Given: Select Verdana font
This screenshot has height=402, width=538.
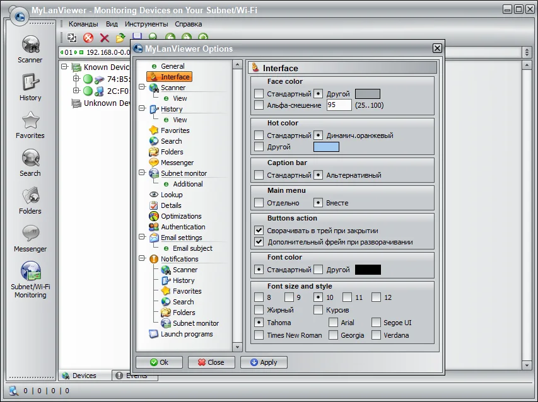Looking at the screenshot, I should pos(376,335).
